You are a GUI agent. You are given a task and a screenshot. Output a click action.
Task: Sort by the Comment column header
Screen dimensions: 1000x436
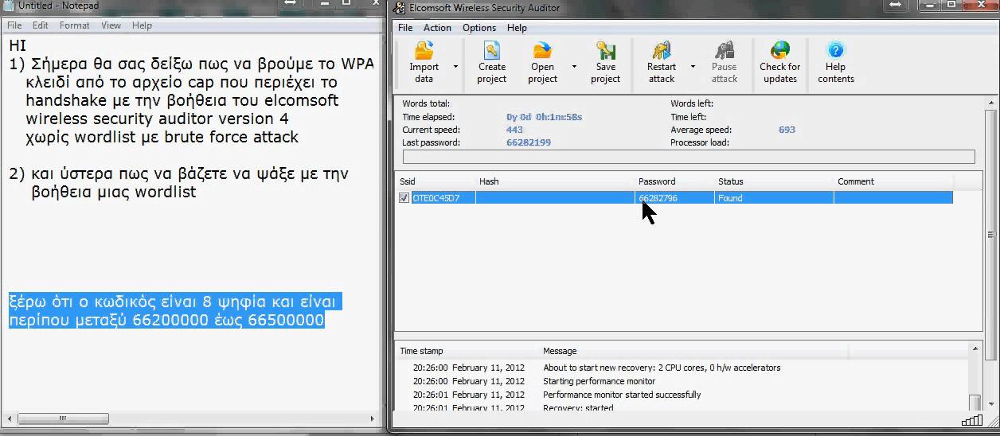[x=893, y=181]
